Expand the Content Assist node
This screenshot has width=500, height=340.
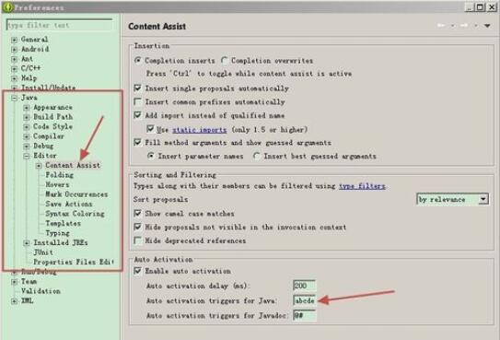click(39, 166)
